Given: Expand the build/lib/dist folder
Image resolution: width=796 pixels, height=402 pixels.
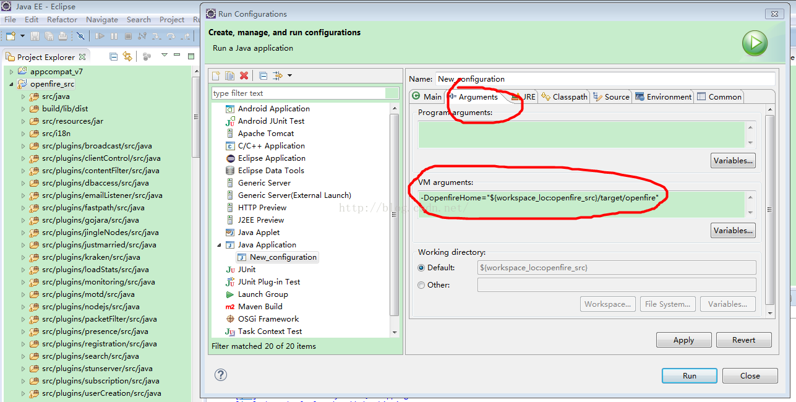Looking at the screenshot, I should 24,109.
